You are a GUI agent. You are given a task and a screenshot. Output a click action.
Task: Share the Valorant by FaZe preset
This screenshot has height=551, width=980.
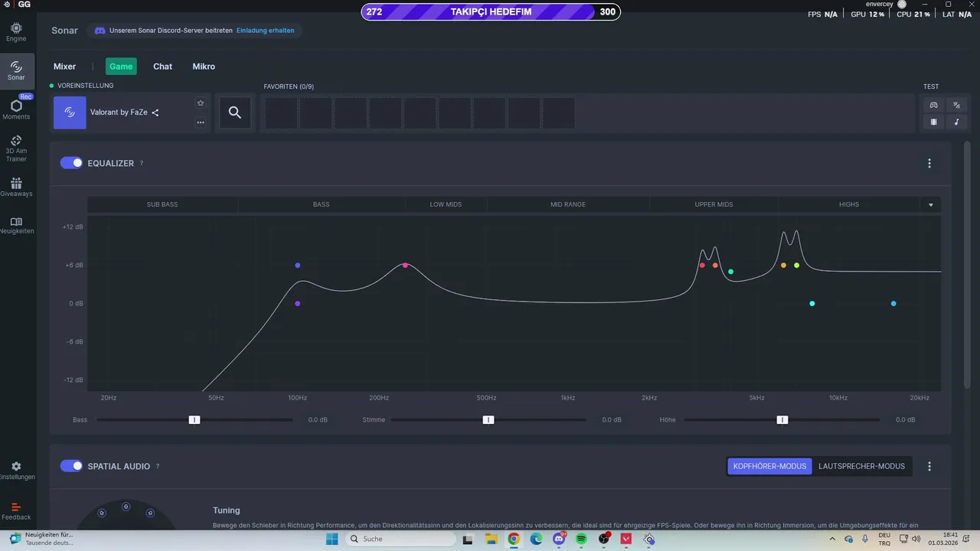(155, 112)
